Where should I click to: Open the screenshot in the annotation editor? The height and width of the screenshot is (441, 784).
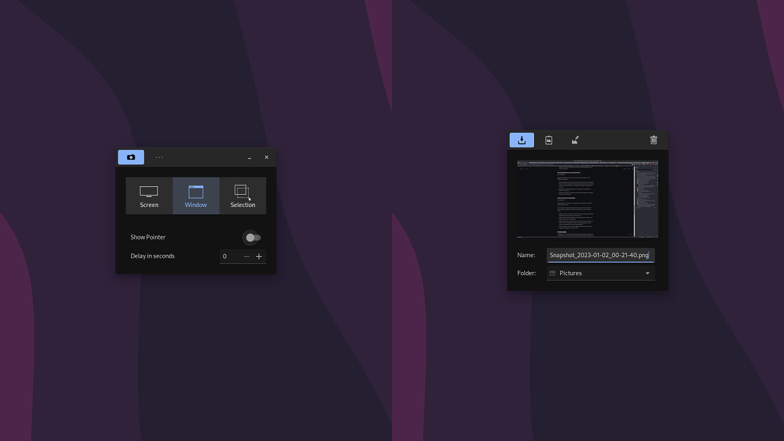(x=575, y=140)
